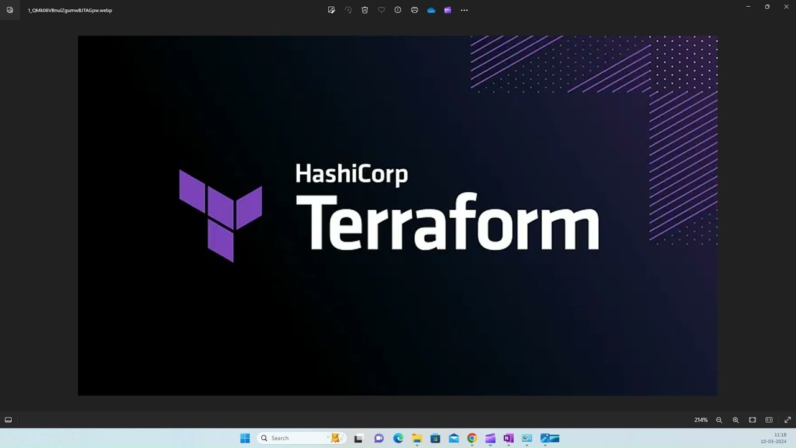The image size is (796, 448).
Task: Open OneNote from the taskbar
Action: click(509, 438)
